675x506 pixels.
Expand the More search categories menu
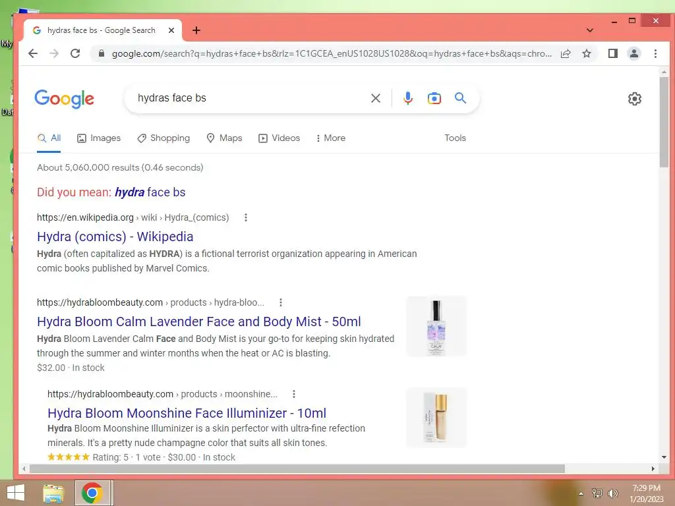click(330, 138)
